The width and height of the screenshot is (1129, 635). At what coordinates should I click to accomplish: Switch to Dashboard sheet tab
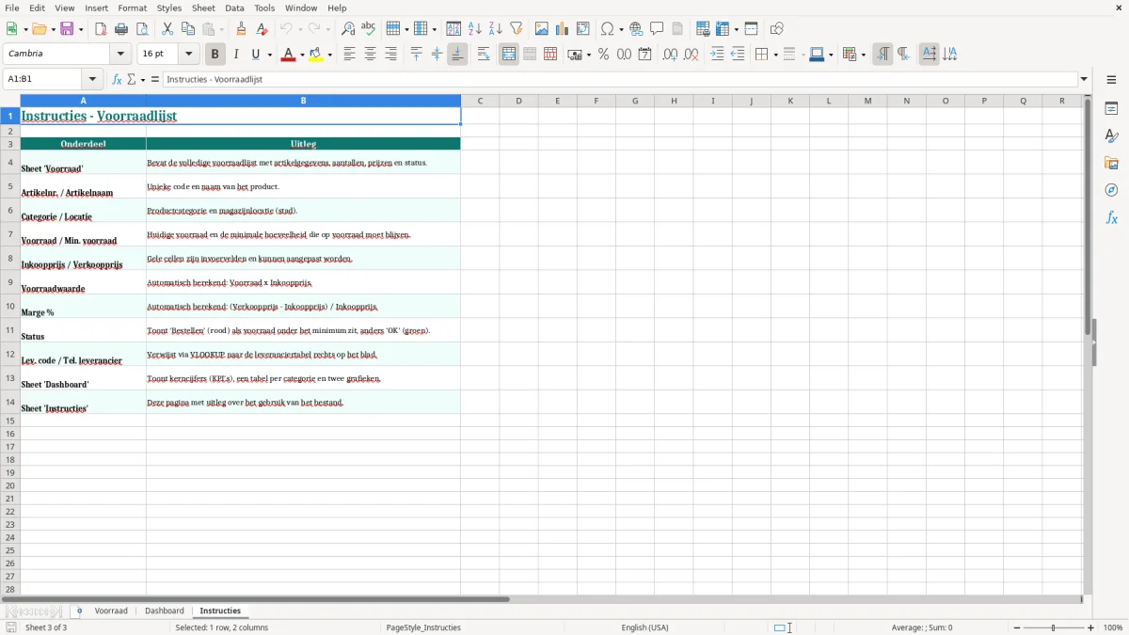pyautogui.click(x=165, y=611)
